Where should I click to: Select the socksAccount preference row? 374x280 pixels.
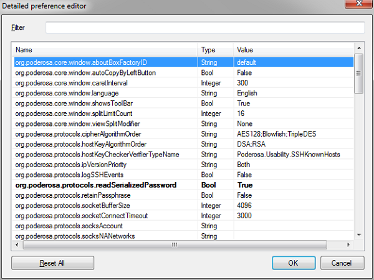(x=184, y=226)
